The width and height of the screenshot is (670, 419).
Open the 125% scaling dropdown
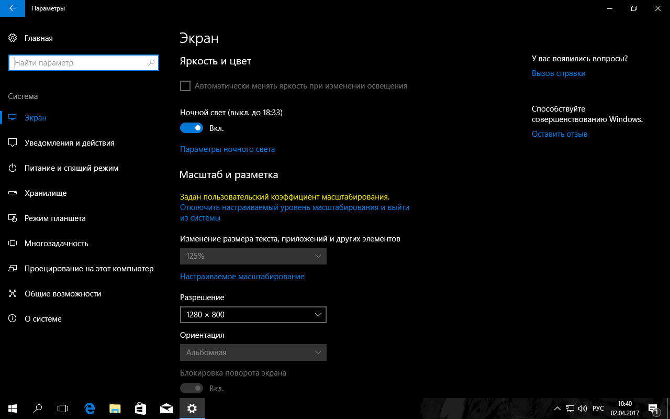[253, 256]
